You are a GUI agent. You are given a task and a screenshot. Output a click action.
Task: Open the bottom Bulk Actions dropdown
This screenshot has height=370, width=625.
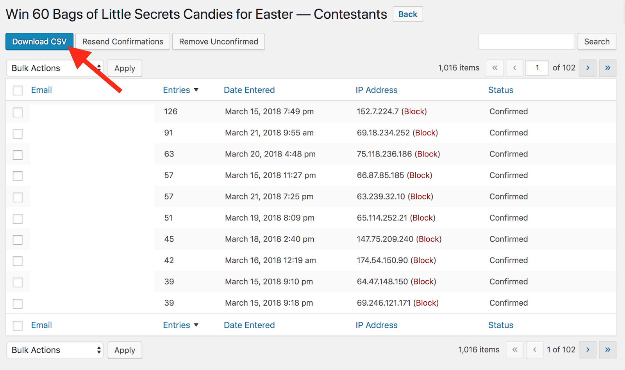[x=55, y=350]
